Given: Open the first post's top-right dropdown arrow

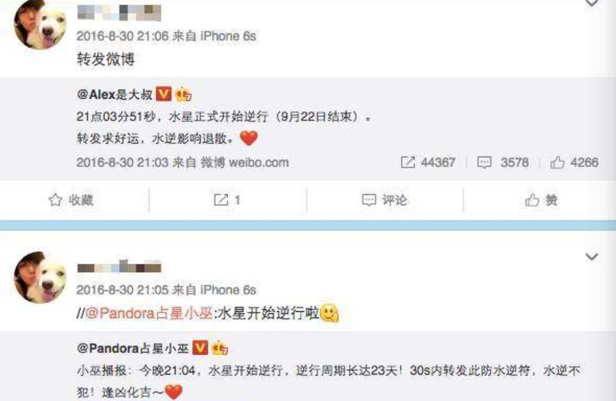Looking at the screenshot, I should [x=592, y=3].
